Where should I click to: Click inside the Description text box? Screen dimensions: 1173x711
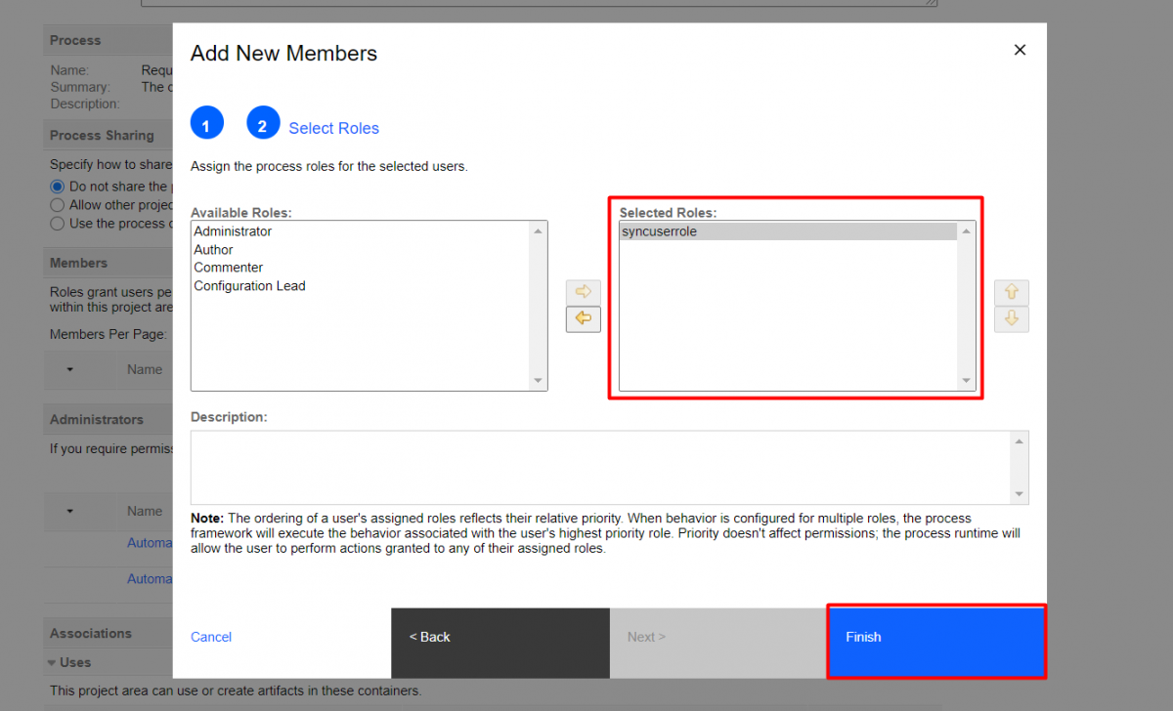tap(600, 467)
